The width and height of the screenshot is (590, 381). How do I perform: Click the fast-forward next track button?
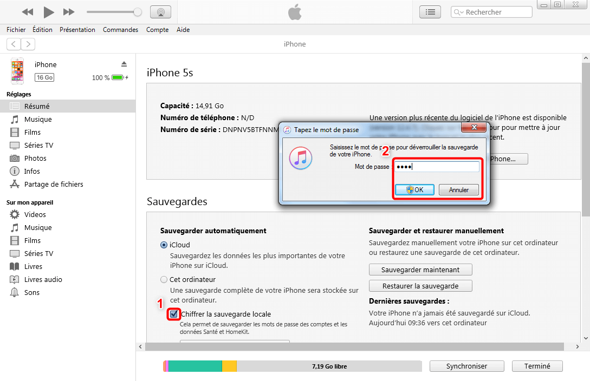(x=68, y=12)
